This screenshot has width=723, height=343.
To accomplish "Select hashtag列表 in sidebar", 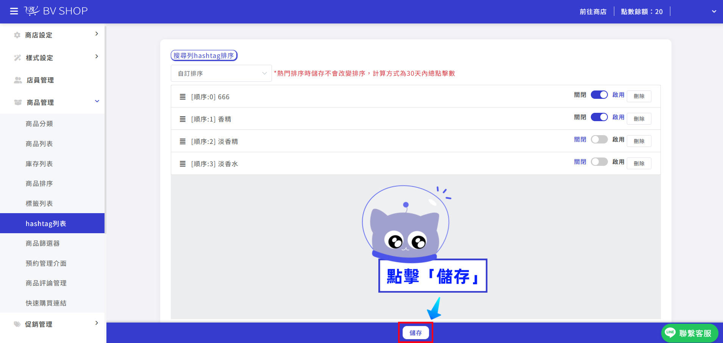I will click(52, 223).
